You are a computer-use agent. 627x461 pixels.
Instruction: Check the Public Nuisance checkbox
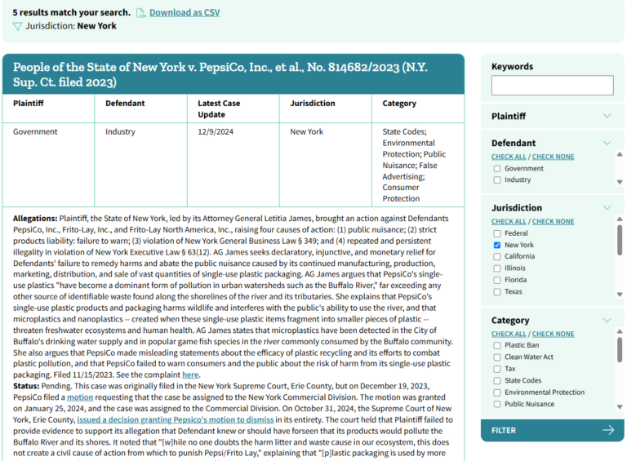(x=497, y=404)
